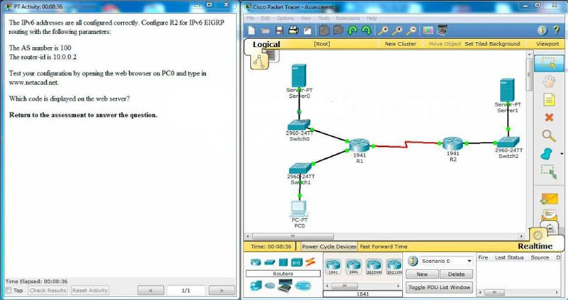
Task: Click the Redo green arrow icon
Action: point(366,30)
